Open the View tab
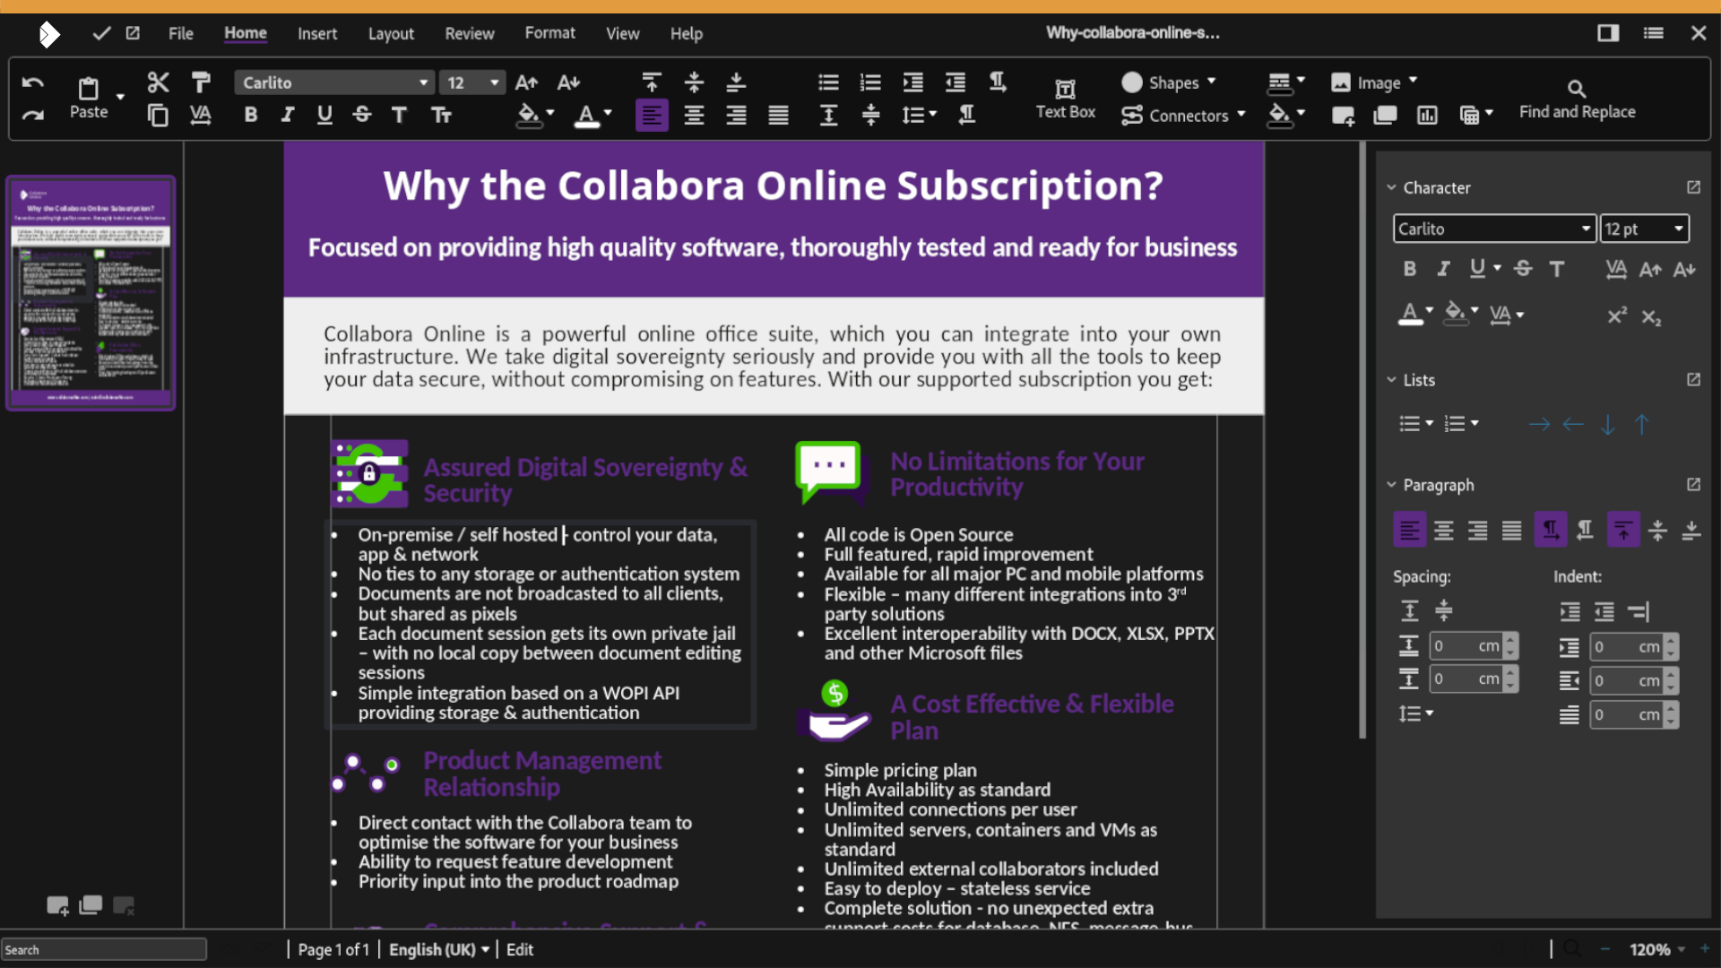The width and height of the screenshot is (1721, 968). pos(622,33)
